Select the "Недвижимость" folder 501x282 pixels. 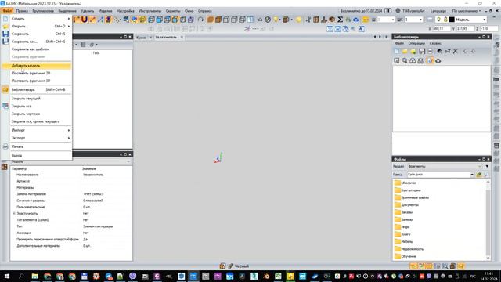pos(409,249)
